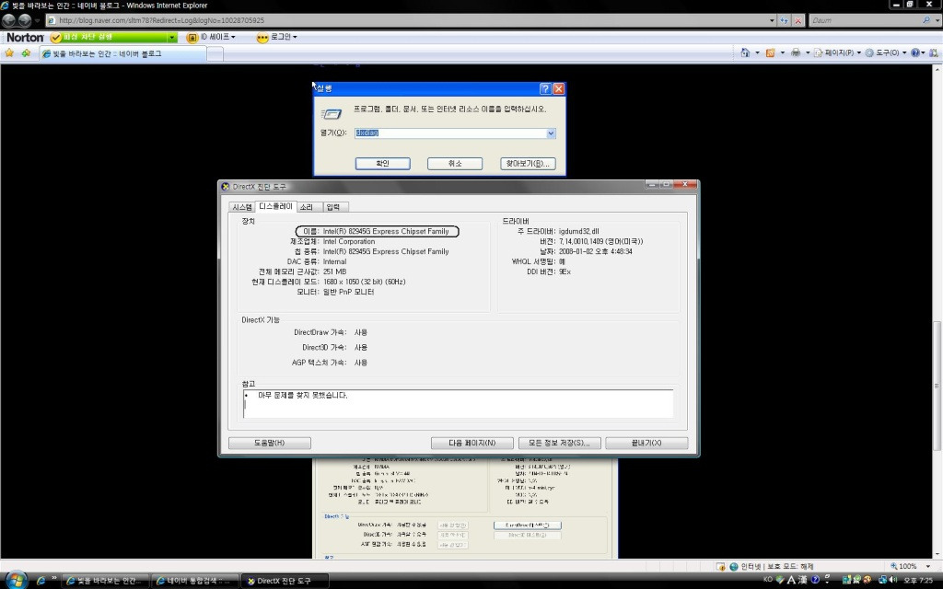Refresh the page in Internet Explorer

pyautogui.click(x=784, y=20)
